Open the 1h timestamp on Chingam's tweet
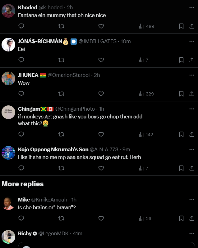 [x=101, y=109]
